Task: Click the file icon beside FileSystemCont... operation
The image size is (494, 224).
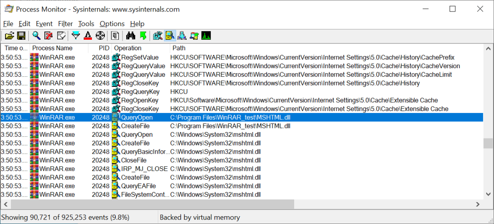Action: (x=116, y=194)
